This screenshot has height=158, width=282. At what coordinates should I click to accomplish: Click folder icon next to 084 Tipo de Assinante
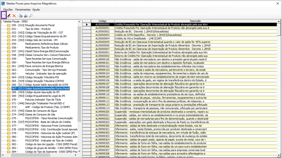coord(9,152)
